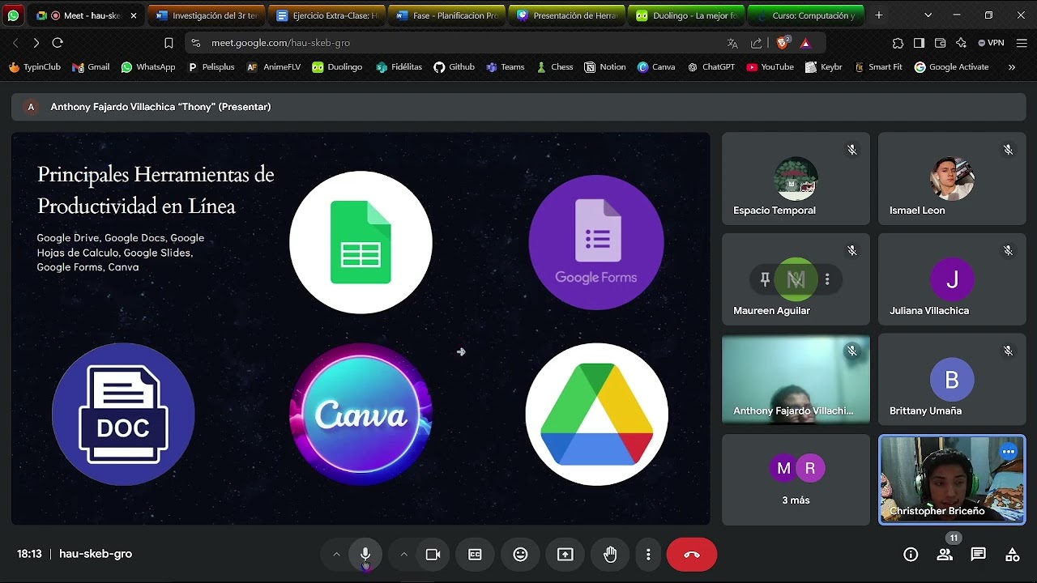
Task: Click Ismael Leon participant avatar
Action: pyautogui.click(x=952, y=178)
